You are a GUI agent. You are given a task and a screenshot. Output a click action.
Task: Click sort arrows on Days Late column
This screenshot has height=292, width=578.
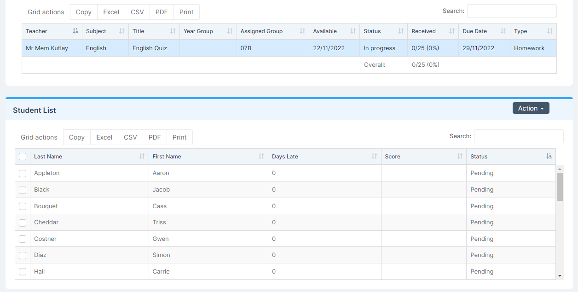coord(374,157)
